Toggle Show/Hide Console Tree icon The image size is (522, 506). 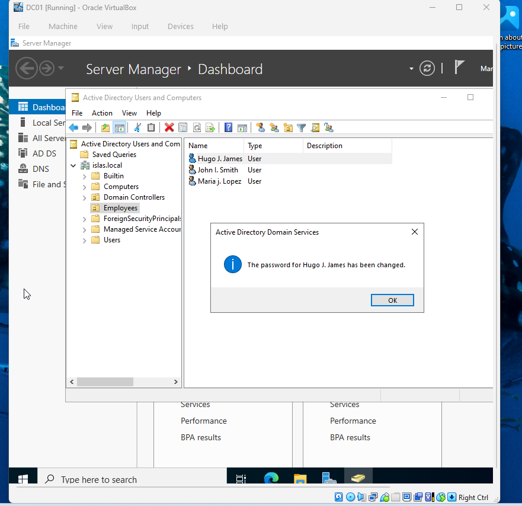tap(120, 127)
